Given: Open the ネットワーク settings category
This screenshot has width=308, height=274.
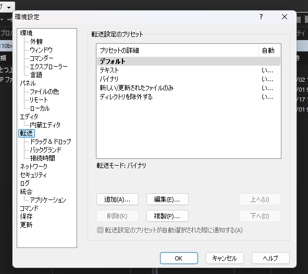Looking at the screenshot, I should point(33,167).
